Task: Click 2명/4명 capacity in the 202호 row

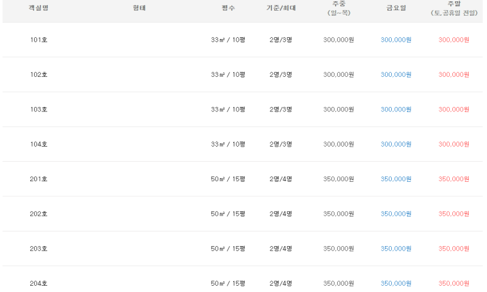Action: click(x=281, y=214)
